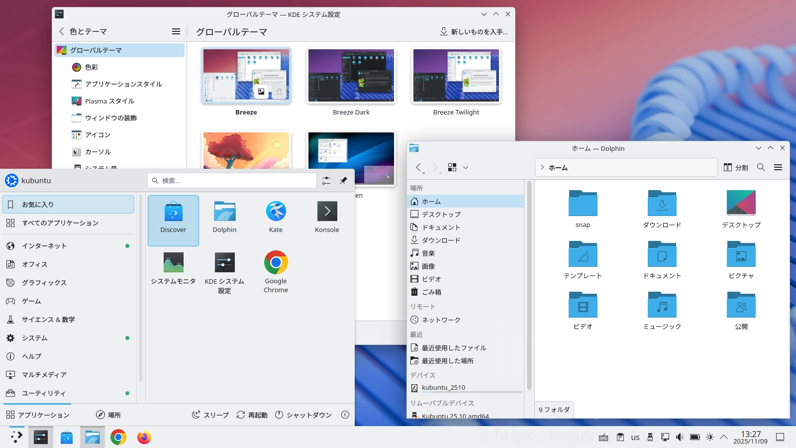Open Dolphin's hamburger menu
This screenshot has height=448, width=796.
point(778,168)
